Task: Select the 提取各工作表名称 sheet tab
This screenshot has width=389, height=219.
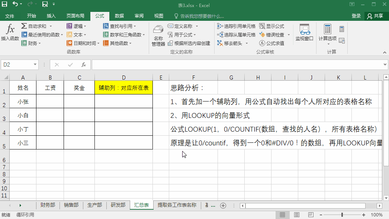Action: (177, 205)
